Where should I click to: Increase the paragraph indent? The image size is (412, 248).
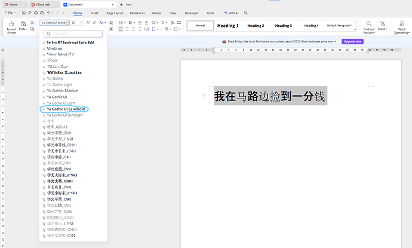point(147,23)
